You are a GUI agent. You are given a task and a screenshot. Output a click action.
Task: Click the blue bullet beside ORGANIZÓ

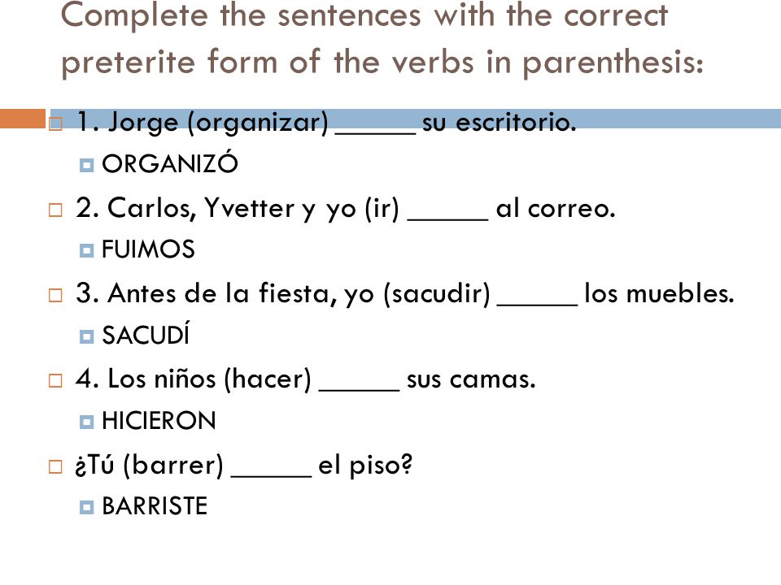(87, 165)
